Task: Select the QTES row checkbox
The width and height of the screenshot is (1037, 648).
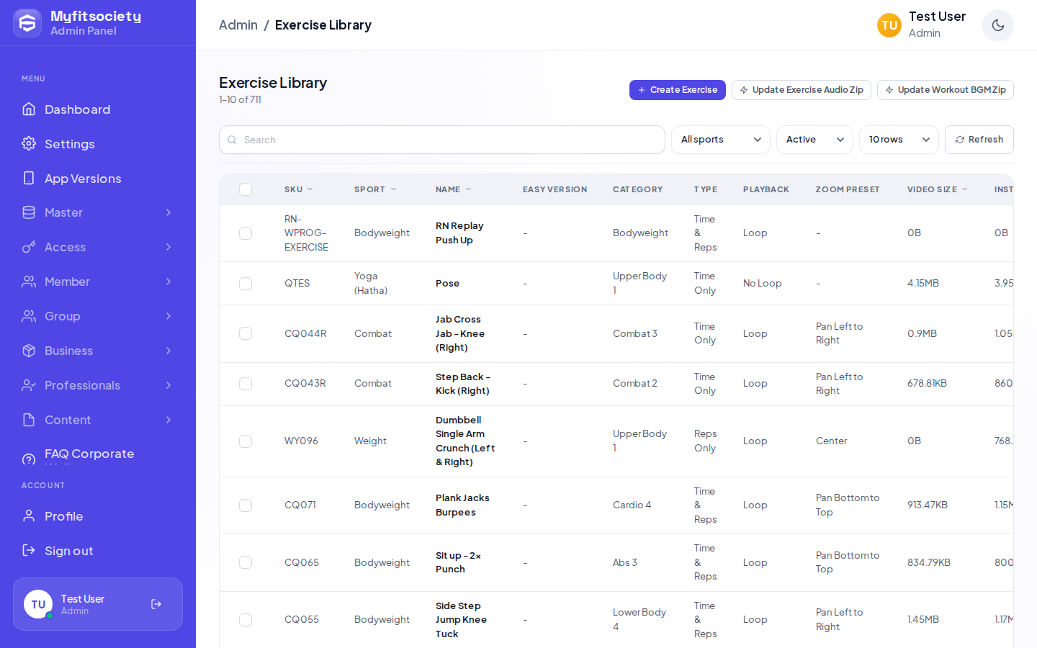Action: (x=246, y=284)
